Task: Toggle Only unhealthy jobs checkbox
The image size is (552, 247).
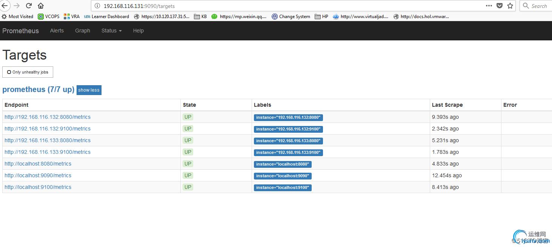Action: 9,72
